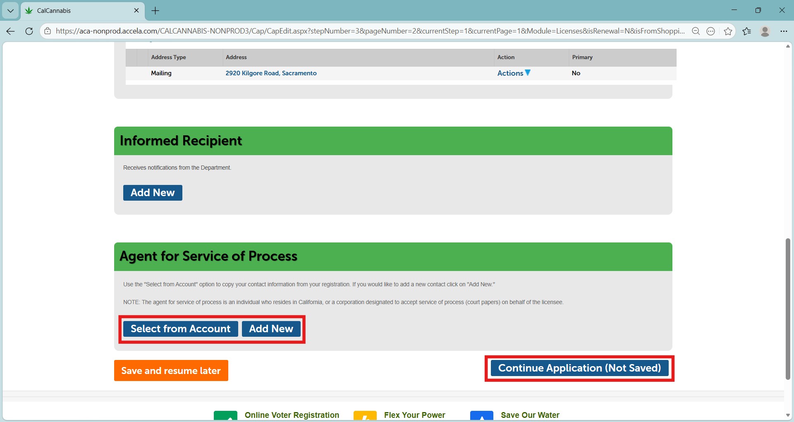Click Select from Account button

point(180,329)
